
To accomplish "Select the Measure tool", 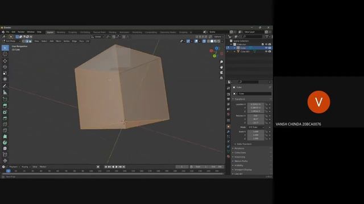I will [x=5, y=92].
